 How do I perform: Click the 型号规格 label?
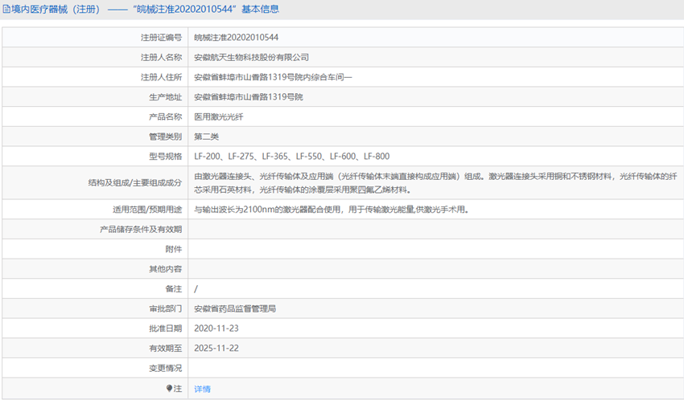(165, 157)
